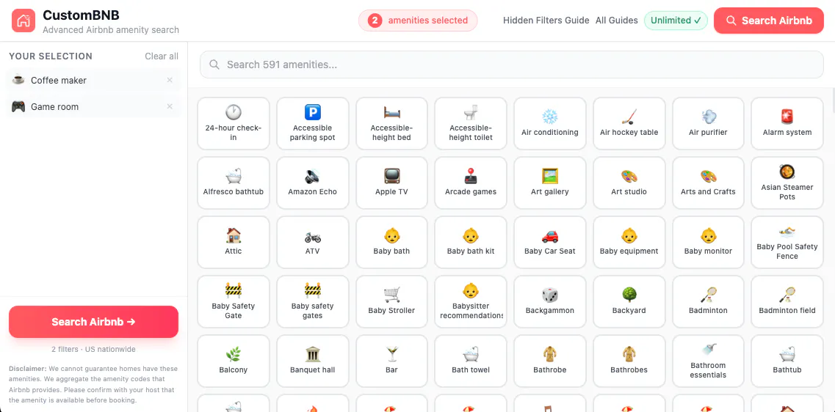Screen dimensions: 835x412
Task: Select the Bathrobes amenity
Action: 629,361
